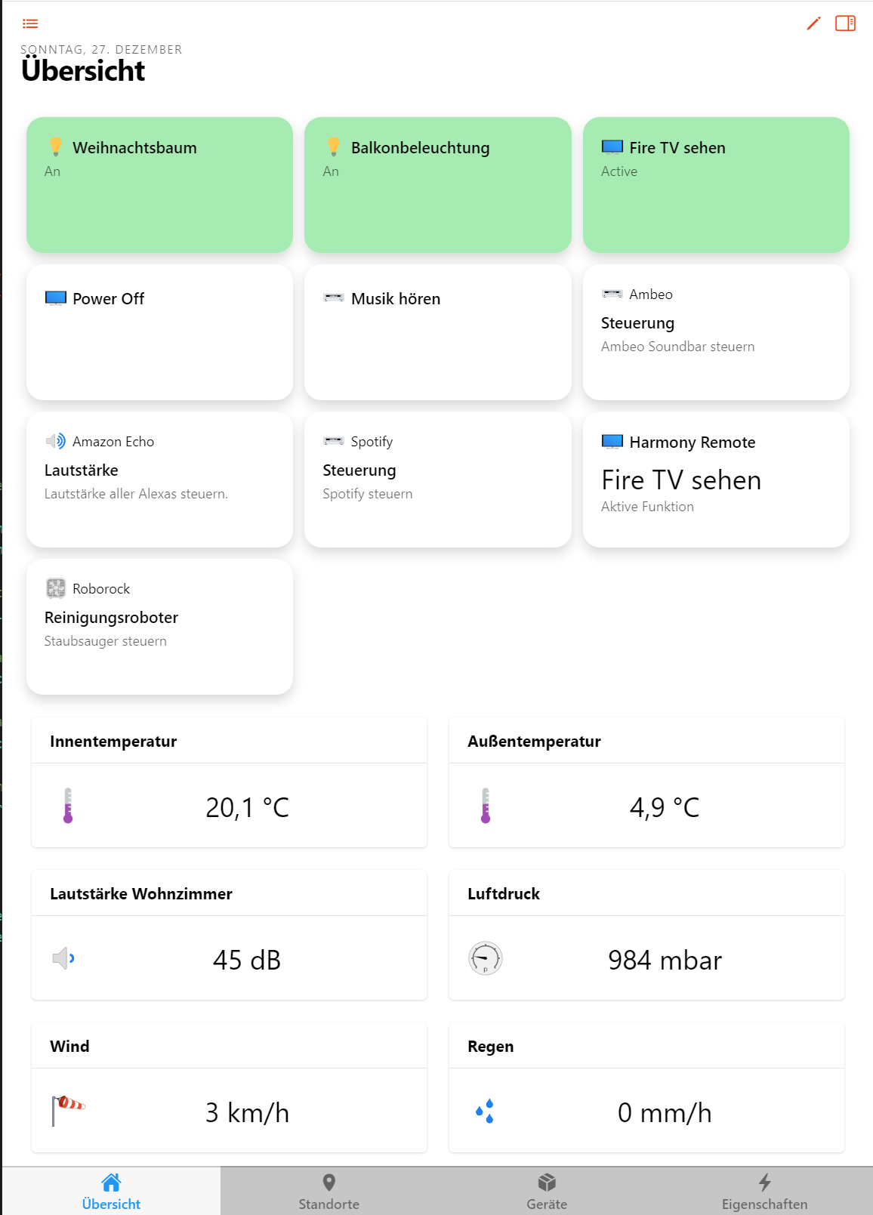This screenshot has height=1215, width=873.
Task: Click the Roborock vacuum icon
Action: pyautogui.click(x=56, y=588)
